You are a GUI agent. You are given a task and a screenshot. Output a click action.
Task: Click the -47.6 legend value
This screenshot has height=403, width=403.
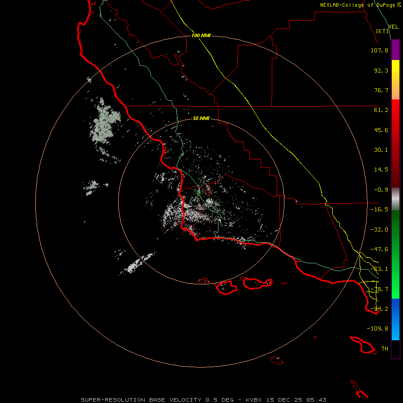point(379,249)
